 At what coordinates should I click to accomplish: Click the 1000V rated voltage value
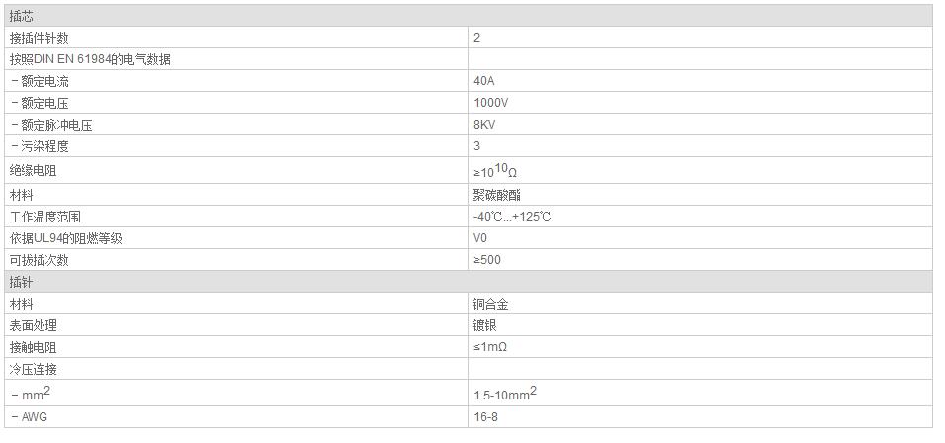pos(490,103)
